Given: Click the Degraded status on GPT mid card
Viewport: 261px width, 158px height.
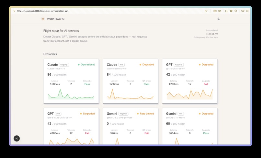Looking at the screenshot, I should (x=87, y=114).
